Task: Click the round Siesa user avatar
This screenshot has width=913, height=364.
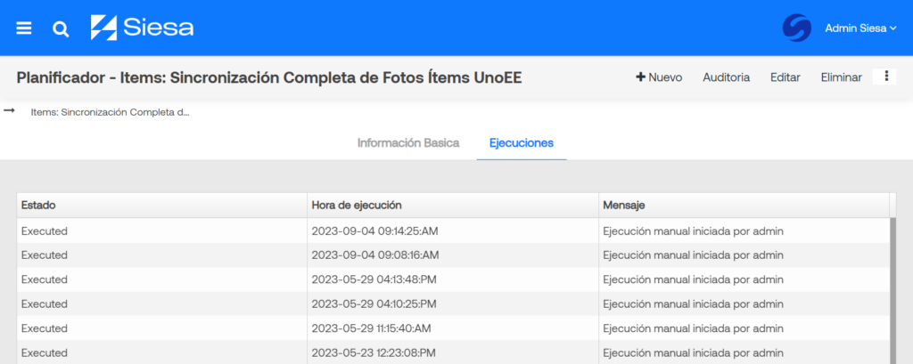Action: tap(796, 28)
